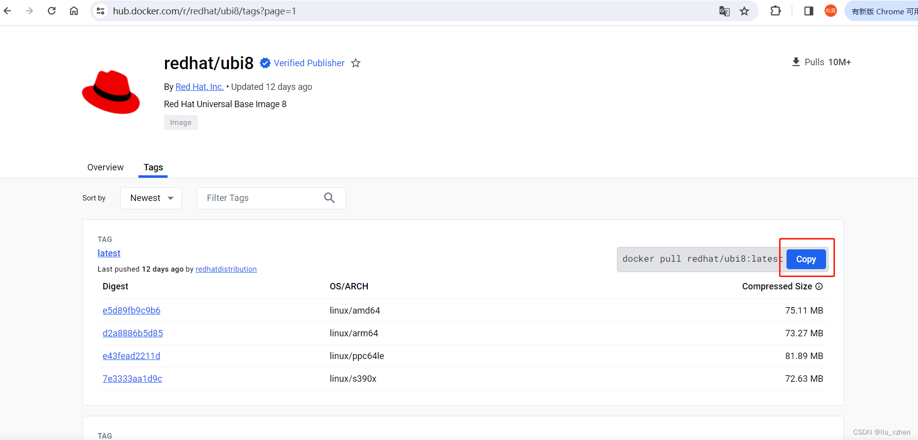Click the linux/s390x architecture cell

(x=353, y=379)
